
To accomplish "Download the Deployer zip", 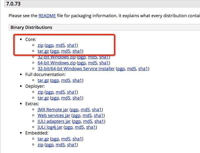I will [40, 92].
